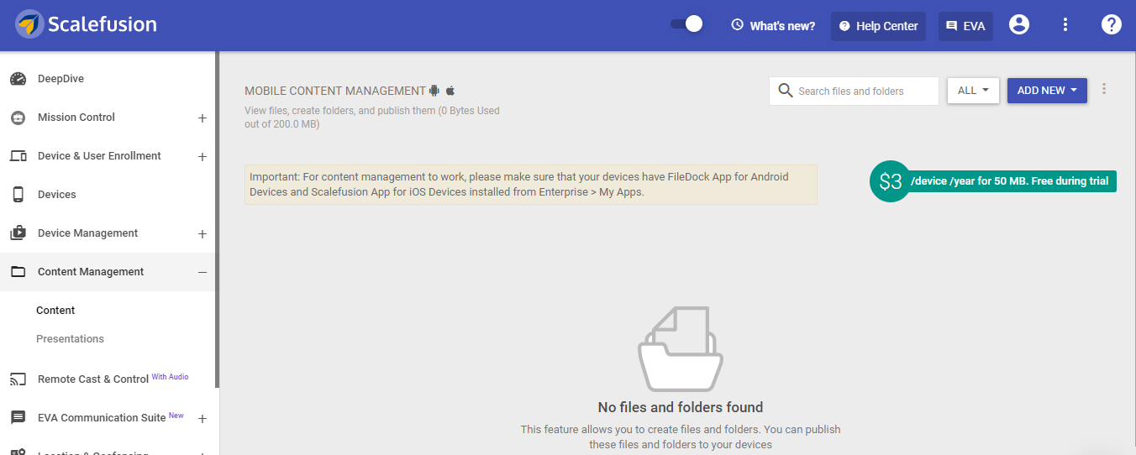Open What's new? updates
Image resolution: width=1136 pixels, height=455 pixels.
point(782,26)
